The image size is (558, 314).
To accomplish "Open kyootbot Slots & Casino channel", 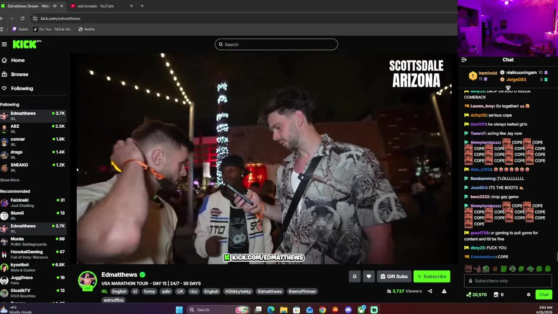I will pos(33,267).
